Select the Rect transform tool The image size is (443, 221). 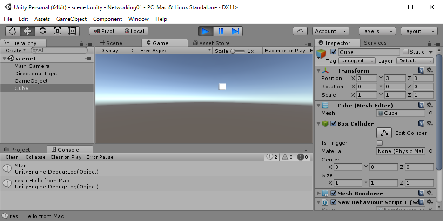coord(72,31)
